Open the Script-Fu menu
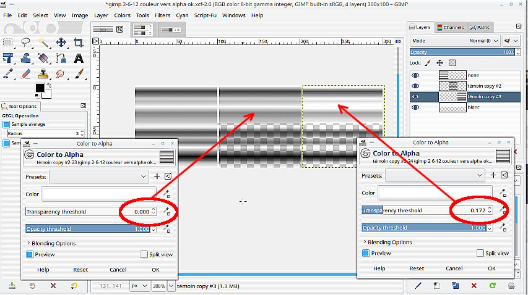528x295 pixels. tap(205, 15)
